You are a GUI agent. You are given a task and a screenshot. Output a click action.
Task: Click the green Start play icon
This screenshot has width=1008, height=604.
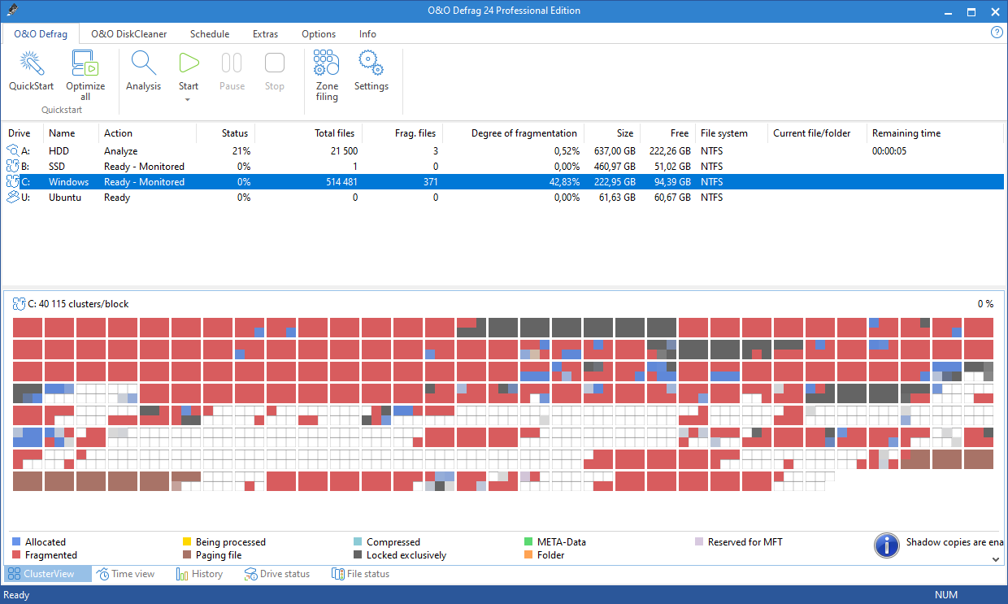pyautogui.click(x=189, y=63)
